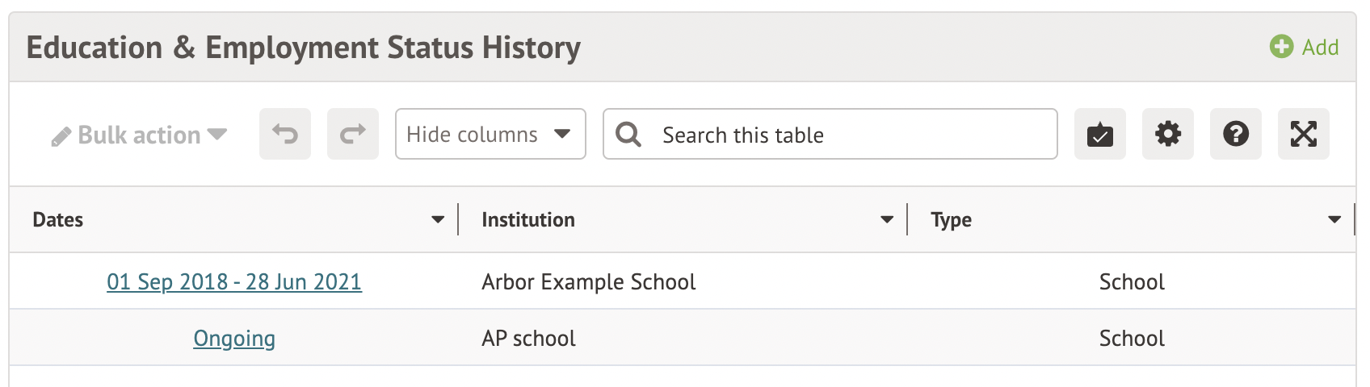Viewport: 1370px width, 387px height.
Task: Select the AP school institution cell
Action: tap(528, 338)
